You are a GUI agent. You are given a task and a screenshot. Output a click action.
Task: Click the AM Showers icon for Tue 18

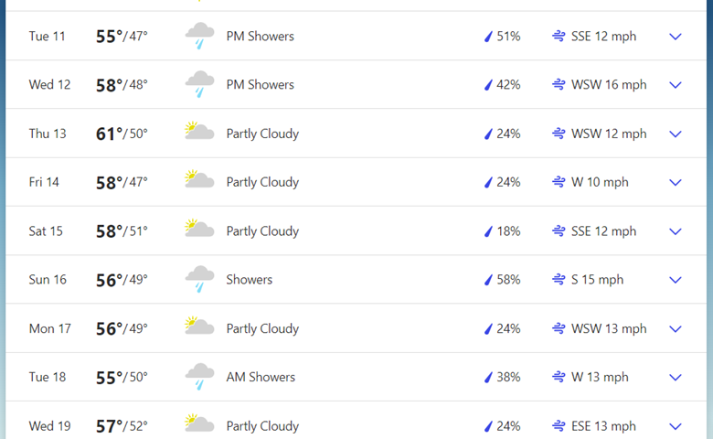199,377
